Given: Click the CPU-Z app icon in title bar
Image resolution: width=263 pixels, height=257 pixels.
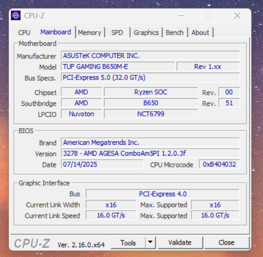Looking at the screenshot, I should 16,16.
